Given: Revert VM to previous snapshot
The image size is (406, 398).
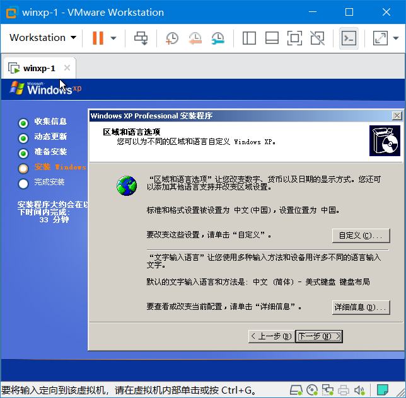Looking at the screenshot, I should 195,38.
